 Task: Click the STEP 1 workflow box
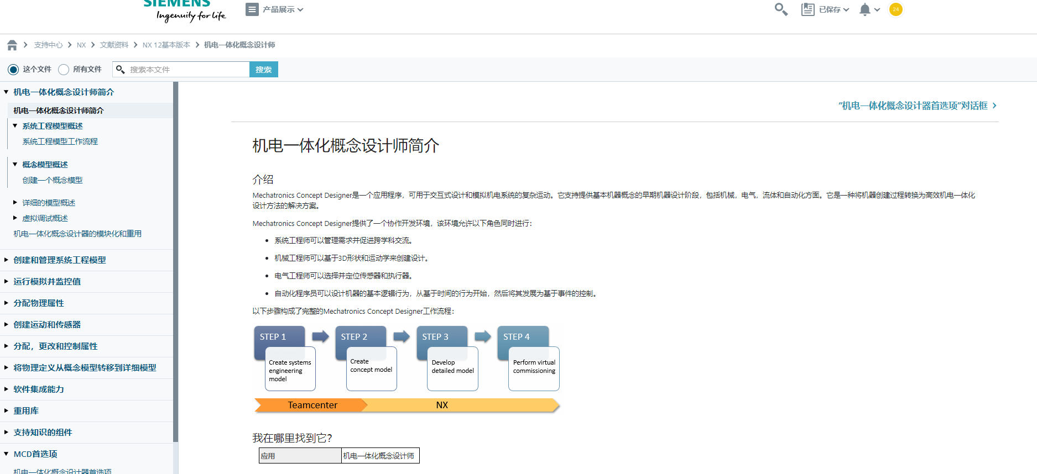(x=285, y=359)
